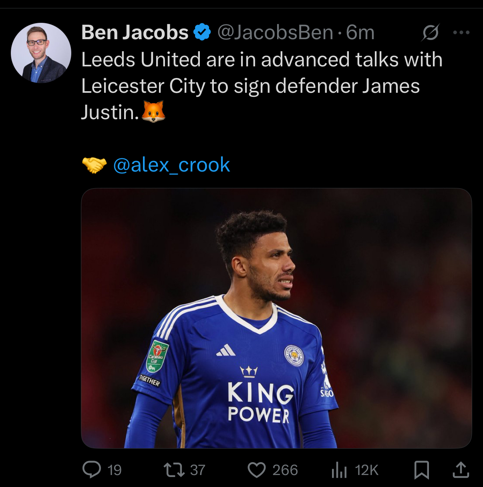The width and height of the screenshot is (483, 487).
Task: Click the share upload arrow icon
Action: coord(461,470)
